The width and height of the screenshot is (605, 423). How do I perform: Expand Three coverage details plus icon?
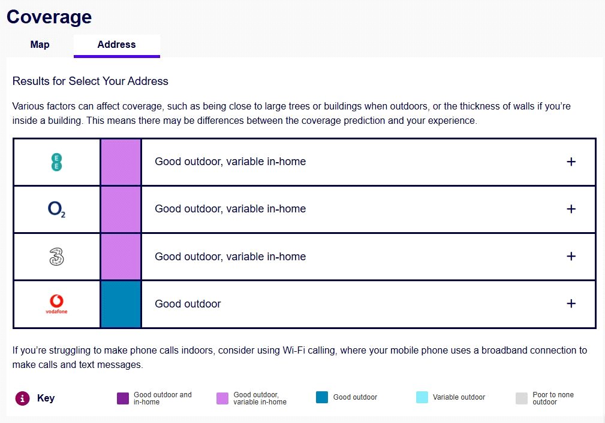tap(571, 256)
